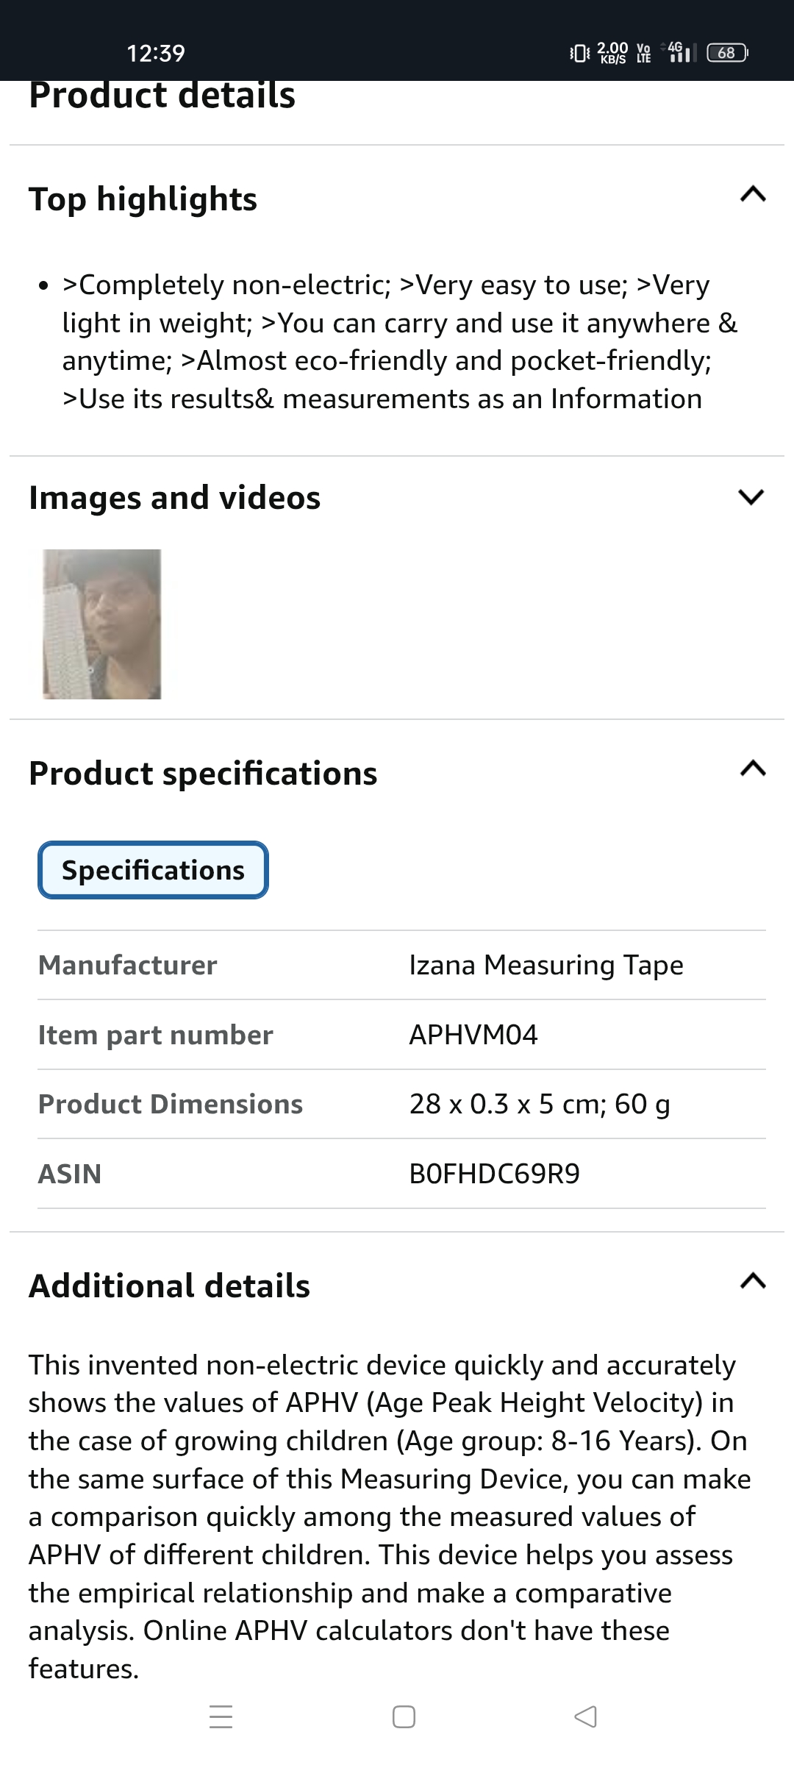Tap the Manufacturer value Izana Measuring Tape

(x=546, y=965)
